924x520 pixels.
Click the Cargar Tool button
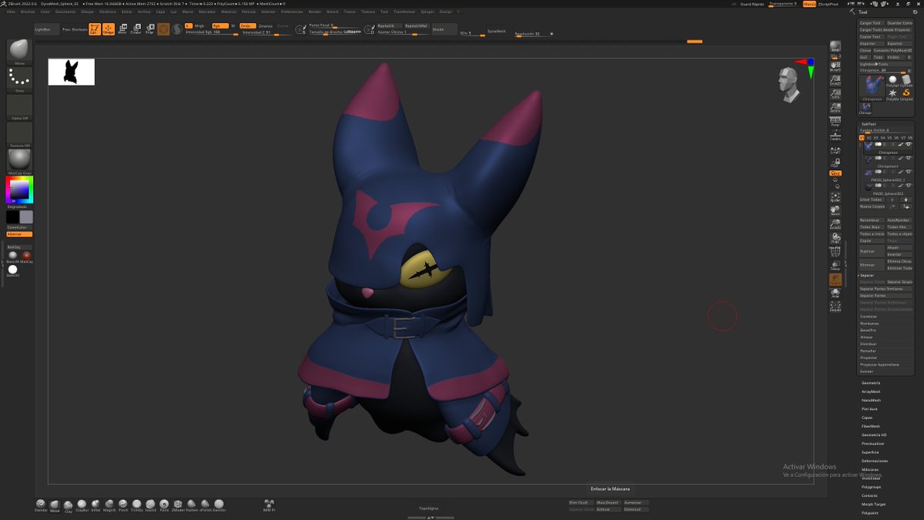tap(872, 23)
